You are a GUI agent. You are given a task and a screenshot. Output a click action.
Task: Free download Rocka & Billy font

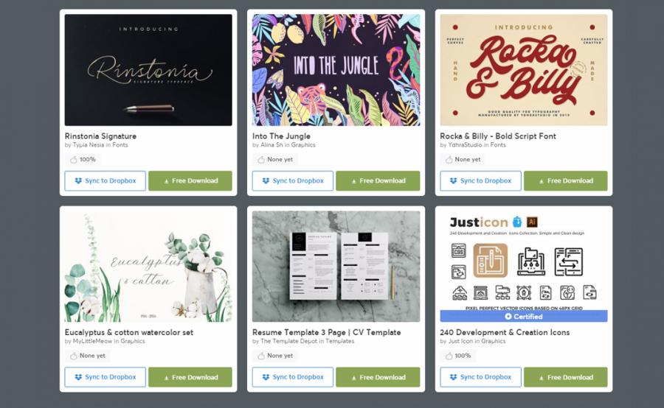pyautogui.click(x=565, y=180)
